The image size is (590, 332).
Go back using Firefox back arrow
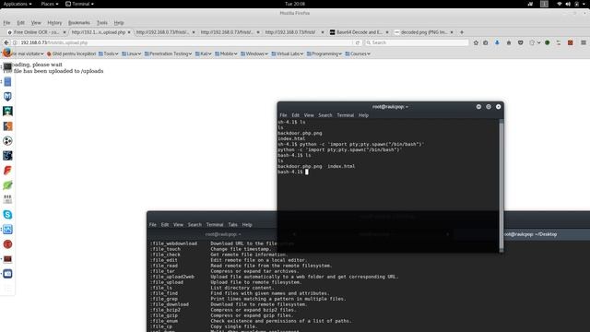tap(6, 42)
